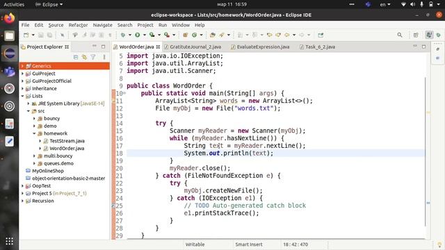Select MyOnlineShop project in tree
The width and height of the screenshot is (445, 250).
tap(48, 171)
